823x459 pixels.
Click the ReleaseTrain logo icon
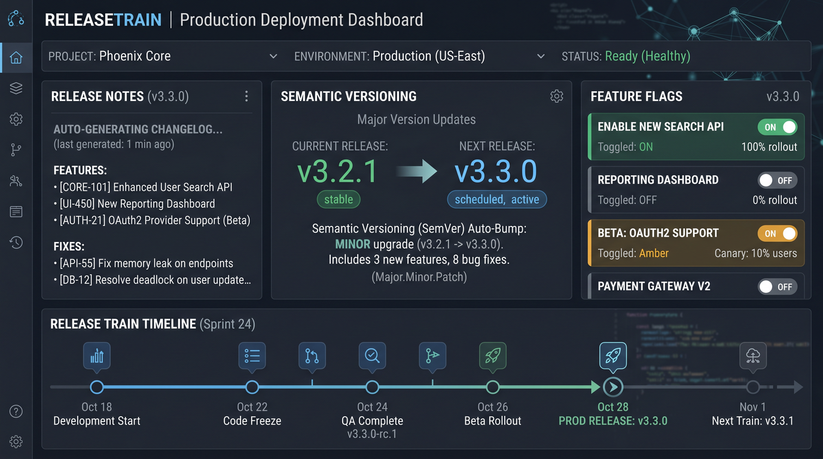16,19
